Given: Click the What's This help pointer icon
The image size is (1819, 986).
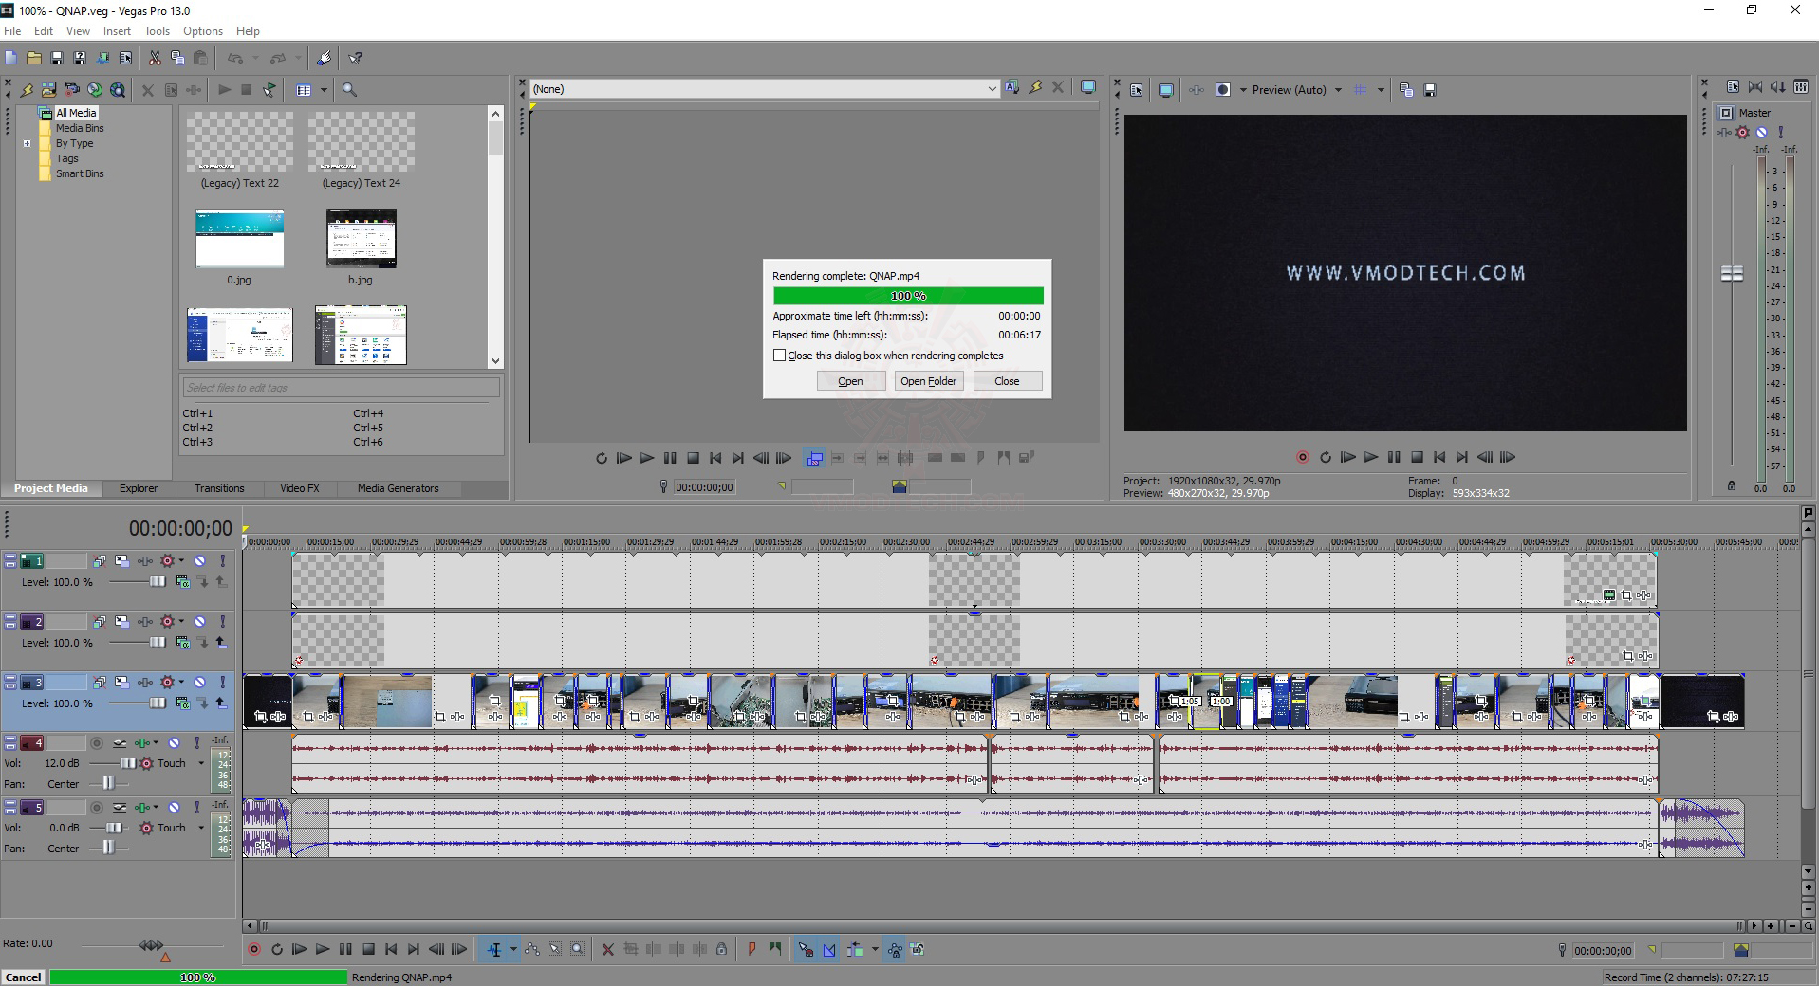Looking at the screenshot, I should [x=356, y=58].
